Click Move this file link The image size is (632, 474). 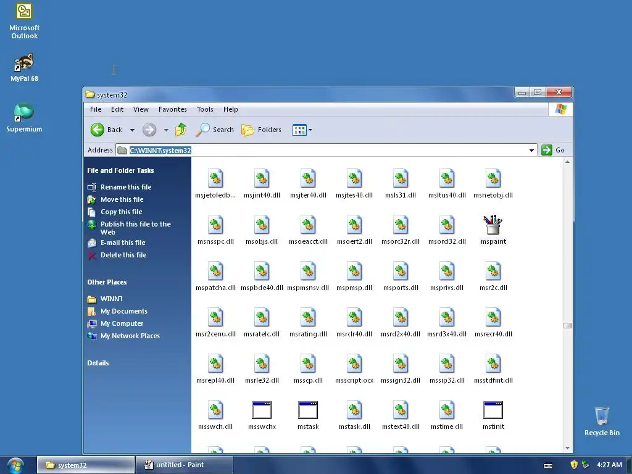(x=122, y=199)
